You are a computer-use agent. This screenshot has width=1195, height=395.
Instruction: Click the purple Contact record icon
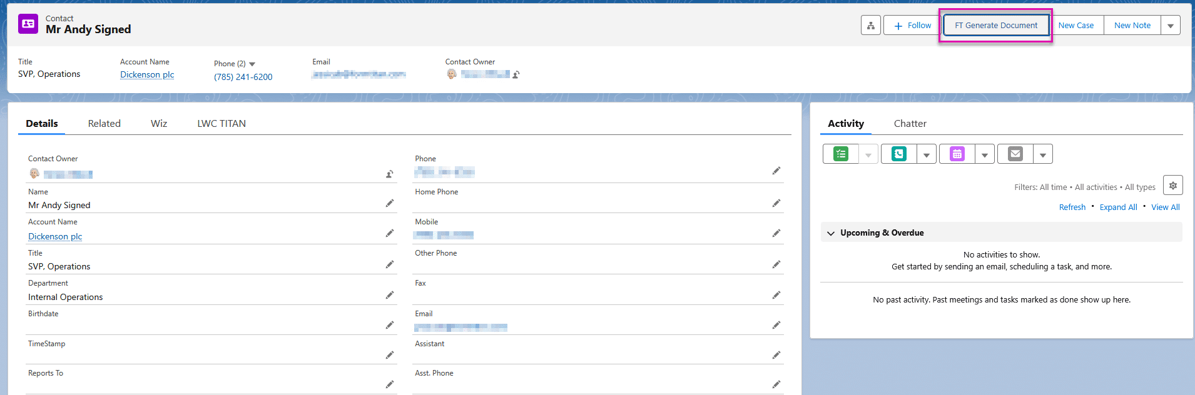pos(28,24)
